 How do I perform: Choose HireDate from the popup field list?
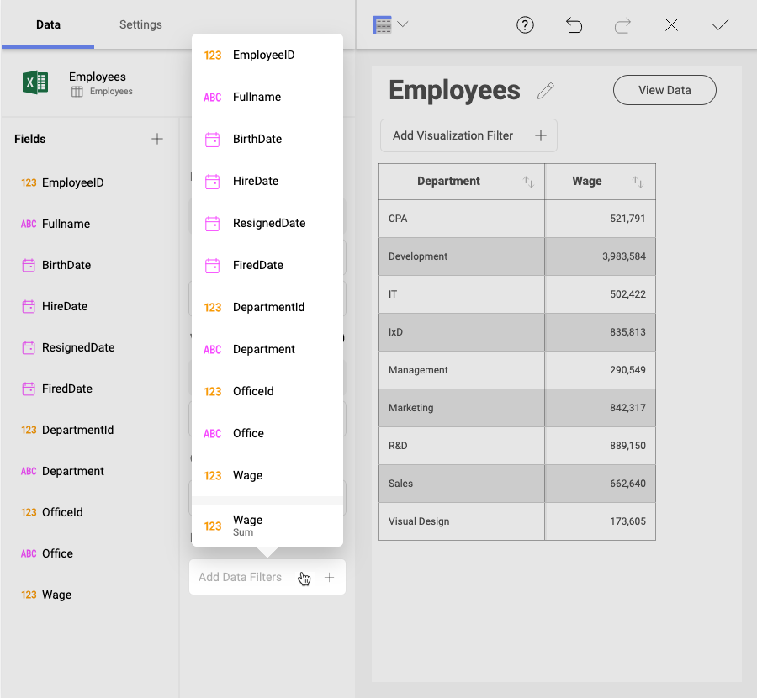click(x=256, y=181)
